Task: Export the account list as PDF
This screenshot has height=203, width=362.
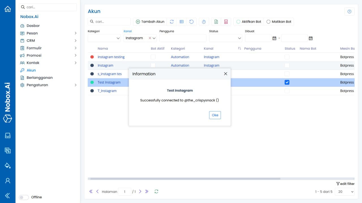Action: (x=226, y=21)
